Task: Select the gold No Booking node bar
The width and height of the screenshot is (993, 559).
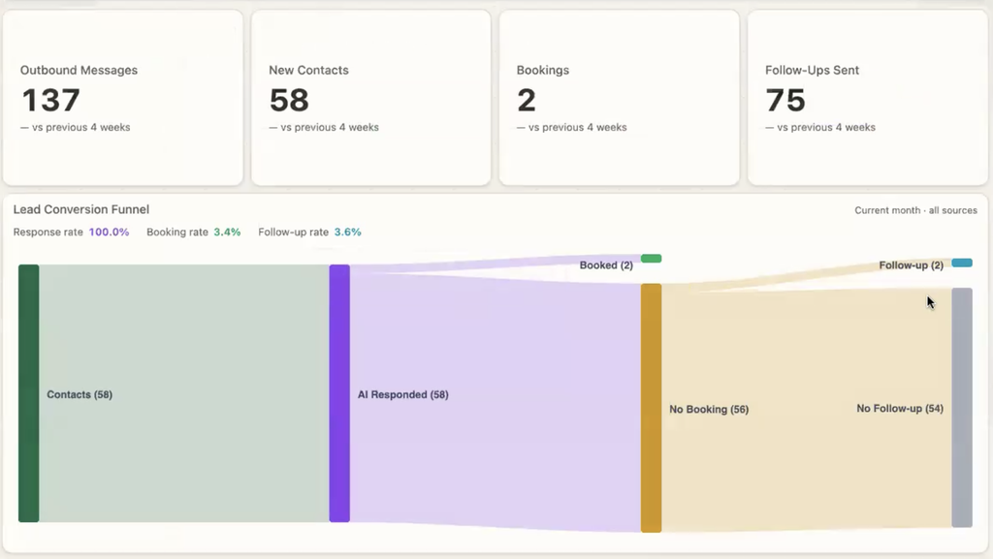Action: [651, 408]
